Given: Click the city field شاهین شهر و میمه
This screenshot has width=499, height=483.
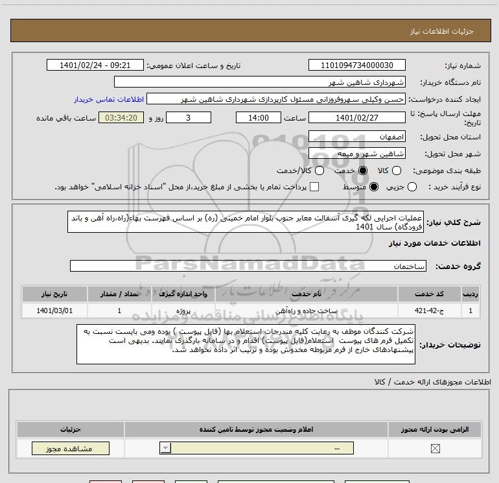Looking at the screenshot, I should 356,154.
